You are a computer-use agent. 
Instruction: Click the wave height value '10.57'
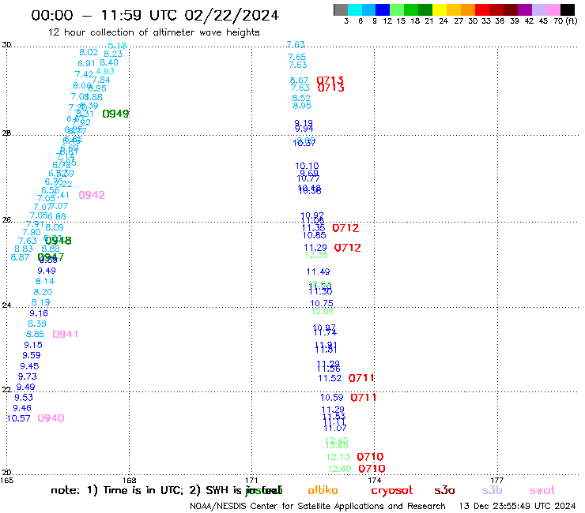click(19, 419)
